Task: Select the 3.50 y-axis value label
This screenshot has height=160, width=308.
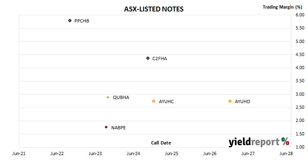Action: pos(300,81)
